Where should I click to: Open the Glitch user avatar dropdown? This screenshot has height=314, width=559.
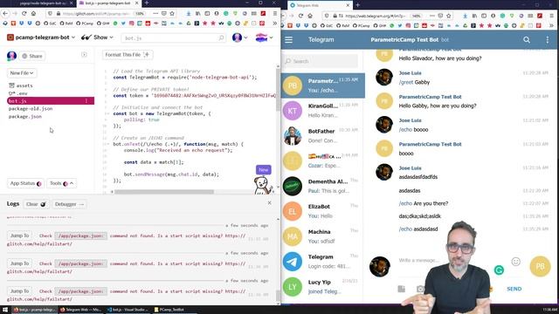click(x=239, y=38)
